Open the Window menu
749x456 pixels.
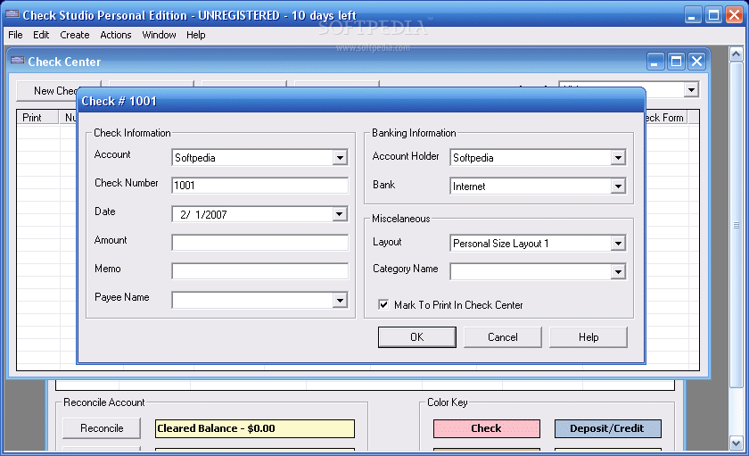tap(159, 35)
